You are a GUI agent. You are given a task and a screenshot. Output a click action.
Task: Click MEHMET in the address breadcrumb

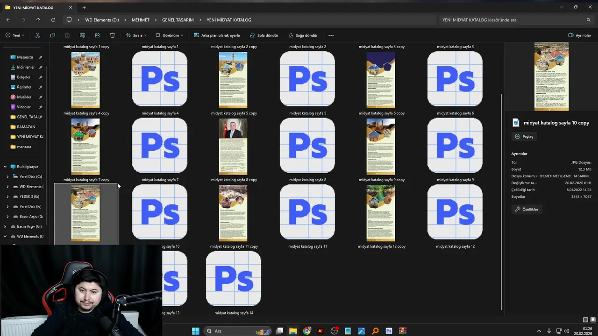point(141,20)
